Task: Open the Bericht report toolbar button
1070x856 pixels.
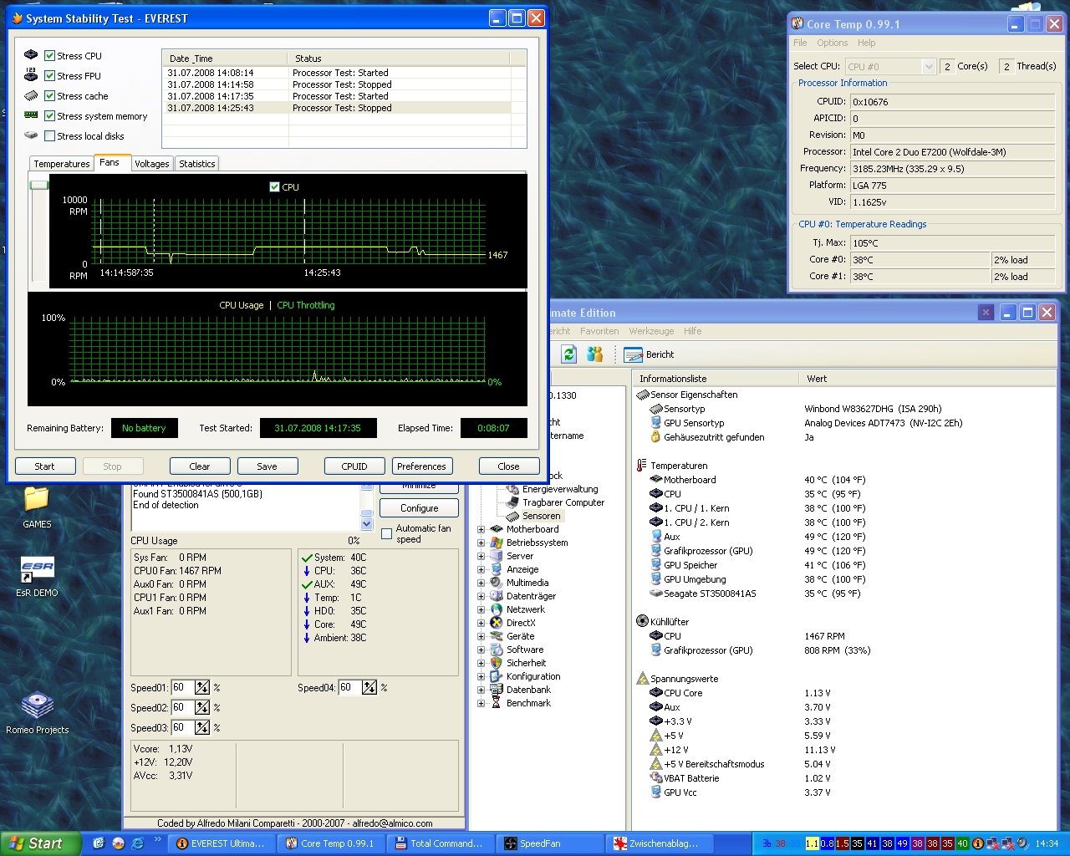Action: point(650,354)
